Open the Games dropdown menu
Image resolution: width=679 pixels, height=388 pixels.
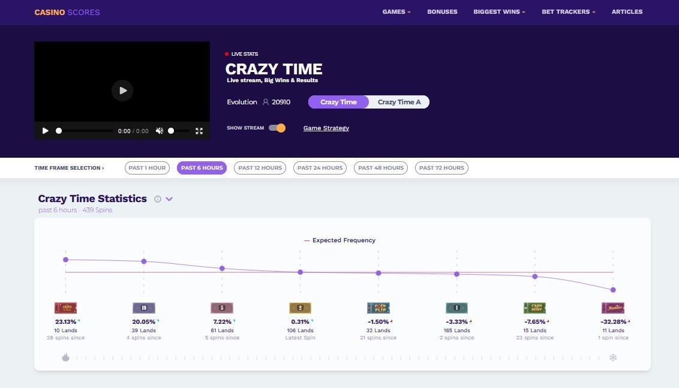[396, 11]
